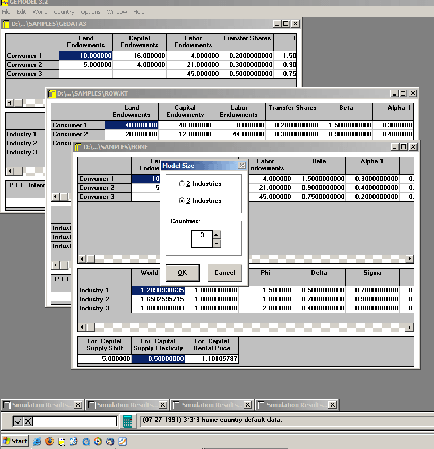Select the 3 Industries radio option
The image size is (434, 449).
pyautogui.click(x=181, y=201)
